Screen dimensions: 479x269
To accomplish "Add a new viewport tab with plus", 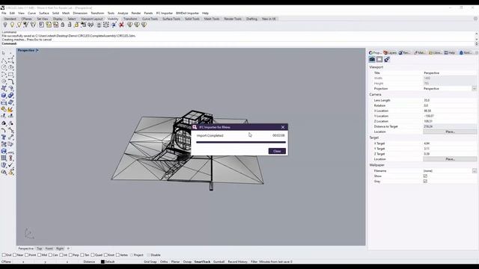I will click(68, 249).
